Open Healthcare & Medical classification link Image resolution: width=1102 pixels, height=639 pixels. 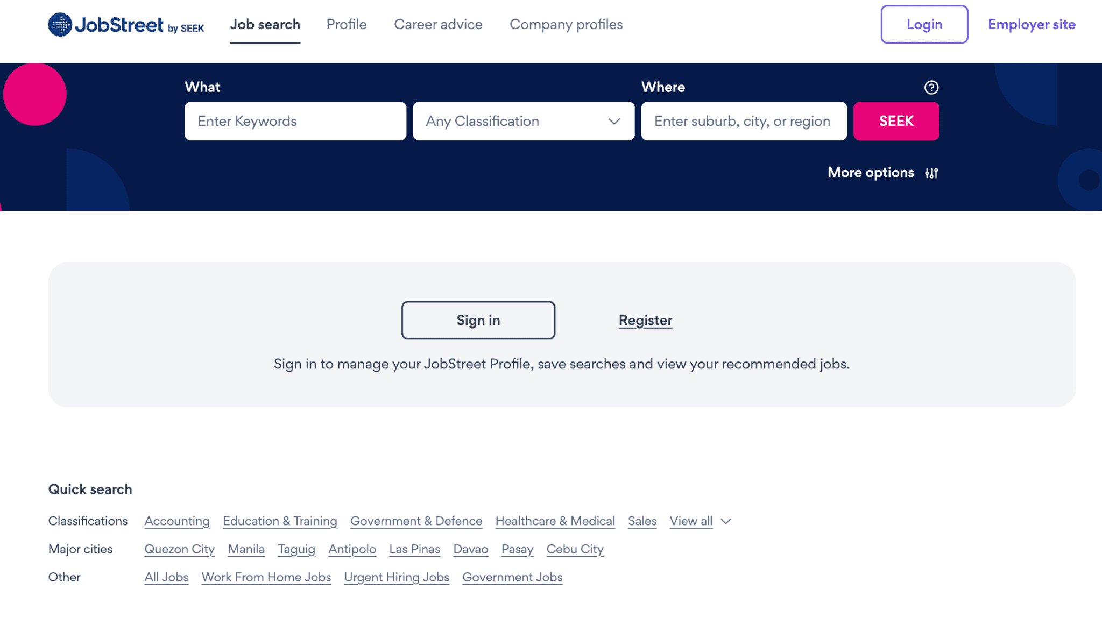click(x=555, y=521)
